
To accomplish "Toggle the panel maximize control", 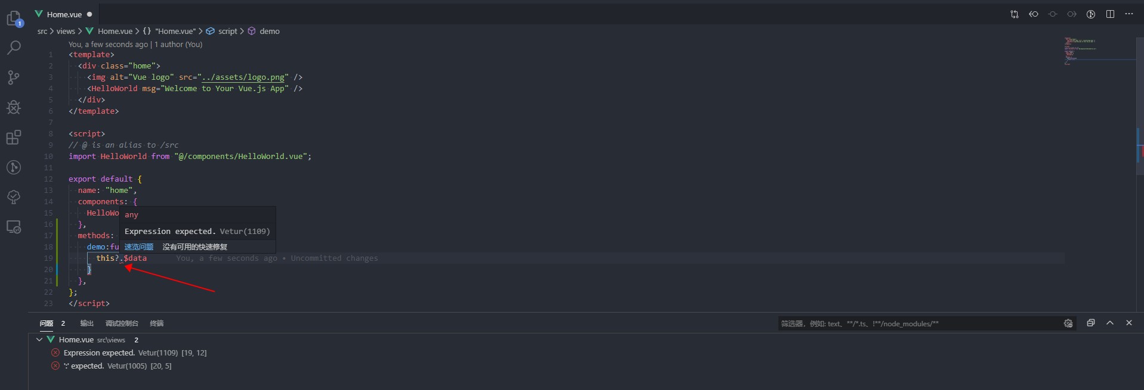I will 1091,323.
